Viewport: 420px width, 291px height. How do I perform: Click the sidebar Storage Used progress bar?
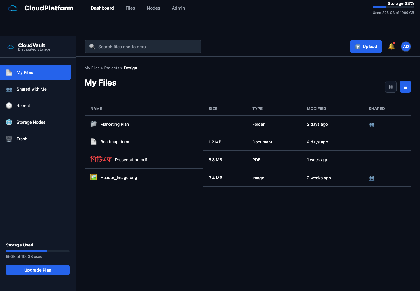38,251
